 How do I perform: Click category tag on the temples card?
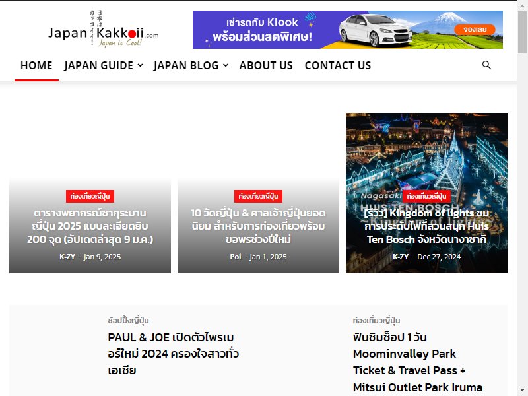tap(258, 196)
